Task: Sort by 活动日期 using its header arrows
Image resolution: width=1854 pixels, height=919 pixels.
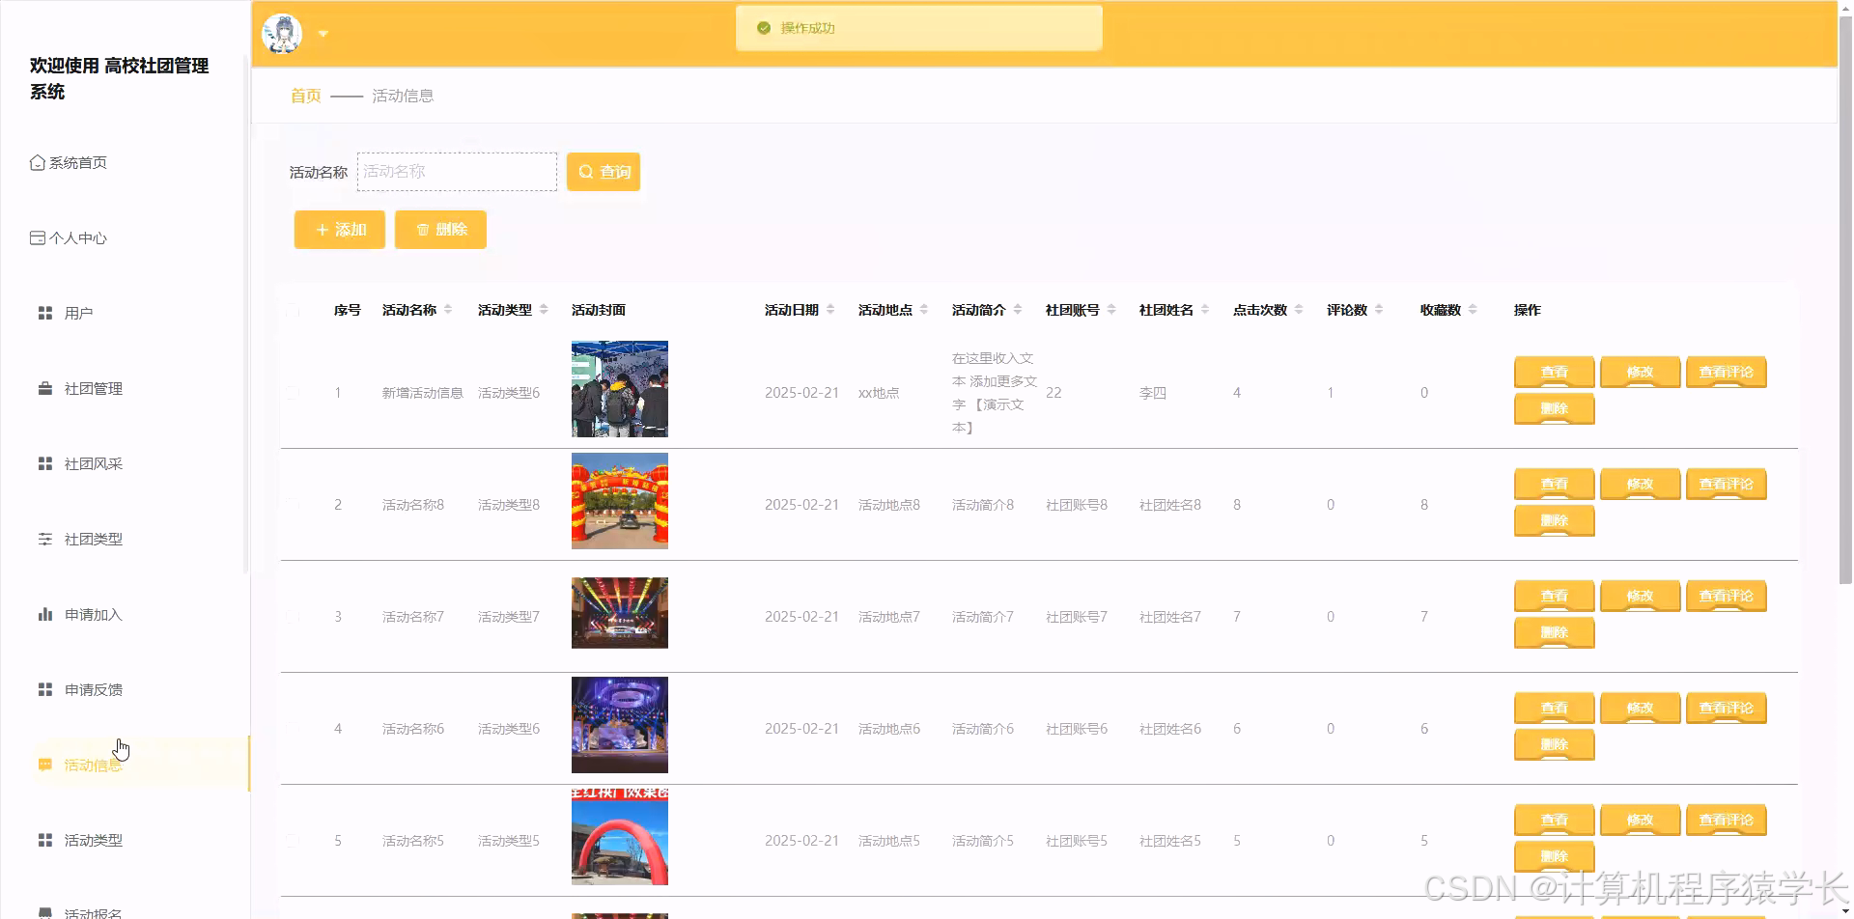Action: pyautogui.click(x=830, y=310)
